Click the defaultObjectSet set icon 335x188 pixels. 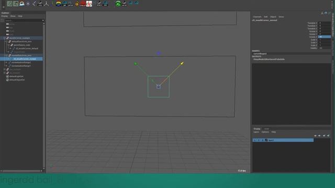pyautogui.click(x=7, y=80)
